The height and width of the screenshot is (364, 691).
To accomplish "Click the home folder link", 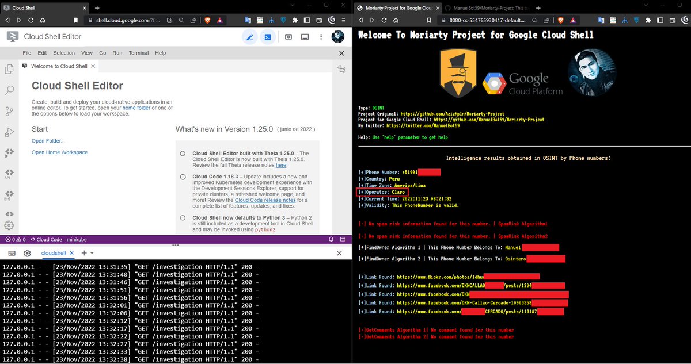I will click(136, 108).
